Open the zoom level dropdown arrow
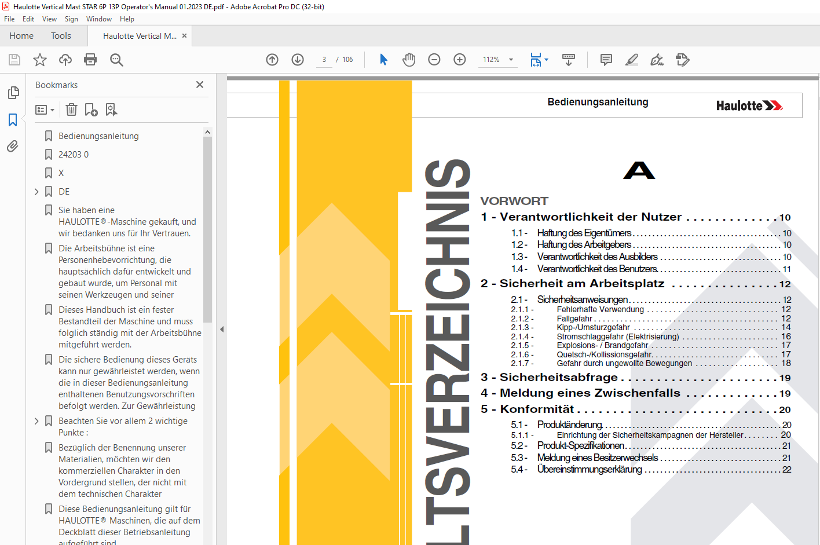Viewport: 820px width, 545px height. coord(511,60)
